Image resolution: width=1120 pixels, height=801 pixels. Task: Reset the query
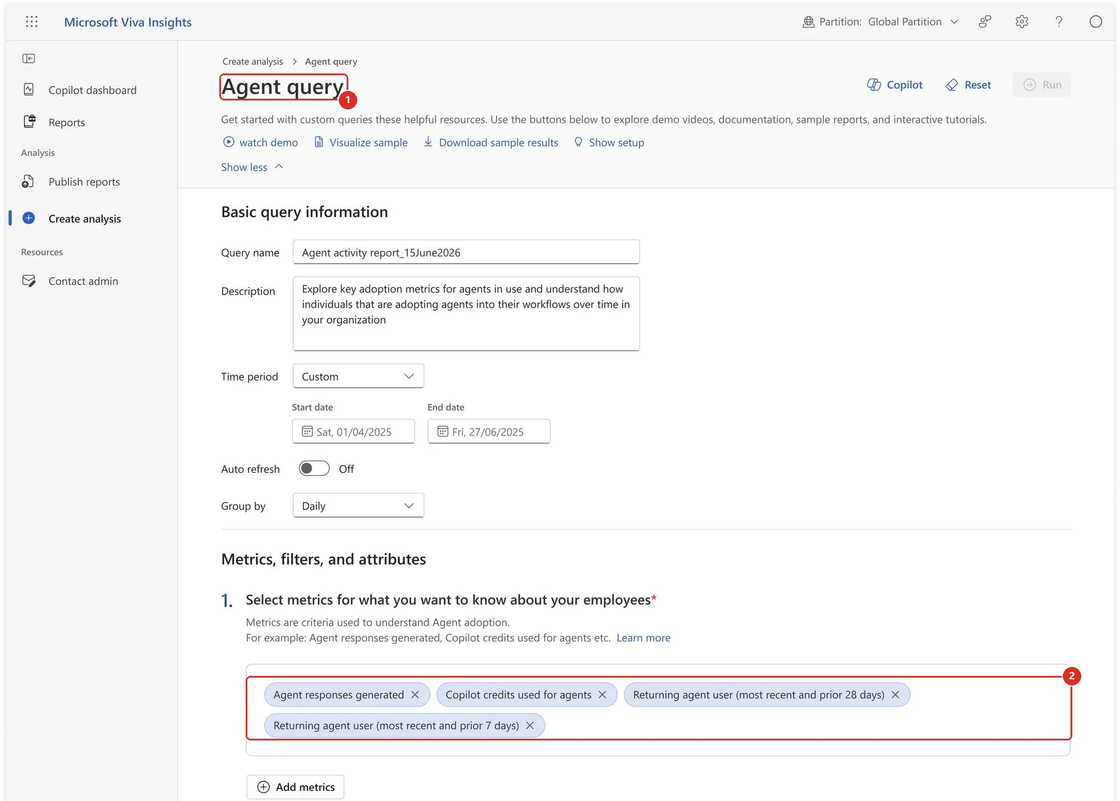click(968, 85)
